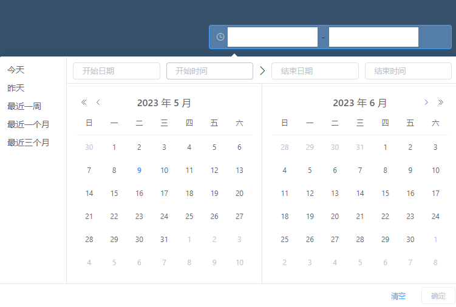
Task: Jump to next year with double-right arrow
Action: click(x=441, y=103)
